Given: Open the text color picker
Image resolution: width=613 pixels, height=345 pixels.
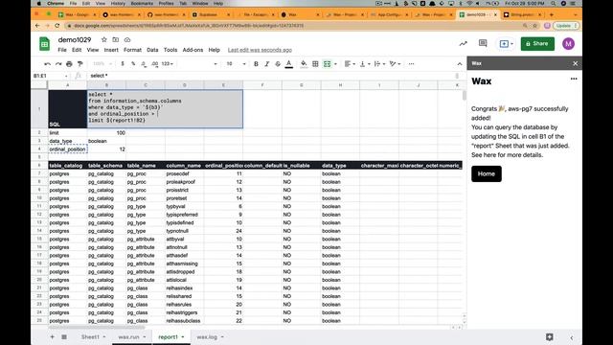Looking at the screenshot, I should pos(289,64).
